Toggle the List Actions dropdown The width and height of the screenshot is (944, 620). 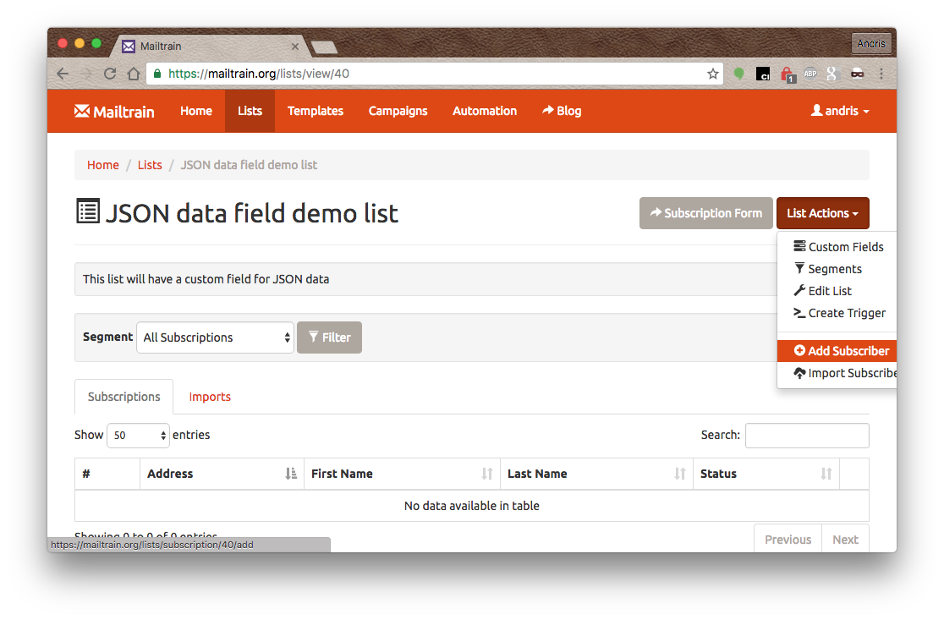(x=822, y=213)
